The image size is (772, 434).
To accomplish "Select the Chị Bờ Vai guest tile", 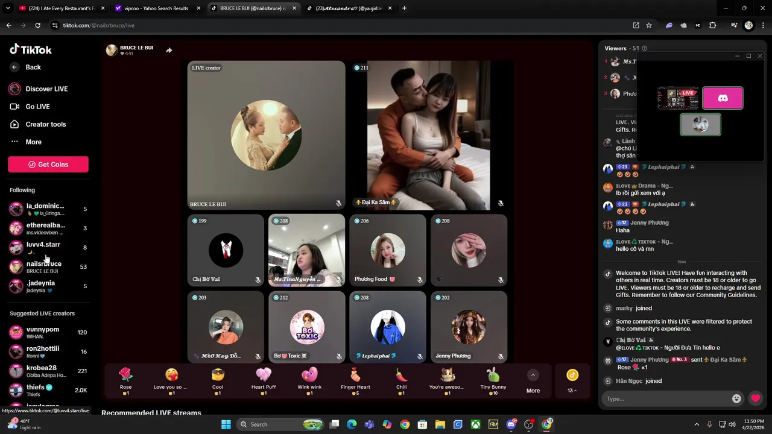I will click(x=226, y=250).
